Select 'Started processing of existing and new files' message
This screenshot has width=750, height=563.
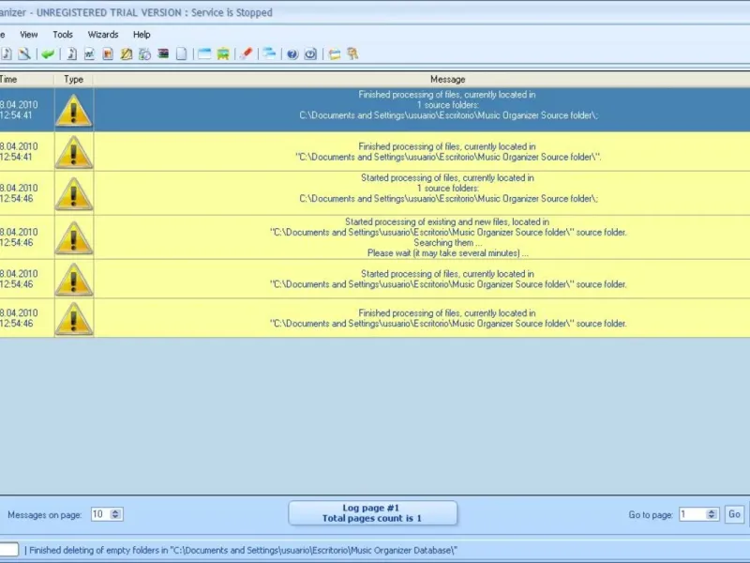click(x=375, y=237)
